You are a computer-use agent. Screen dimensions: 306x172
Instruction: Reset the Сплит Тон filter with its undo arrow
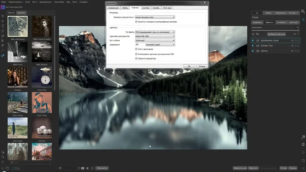295,45
